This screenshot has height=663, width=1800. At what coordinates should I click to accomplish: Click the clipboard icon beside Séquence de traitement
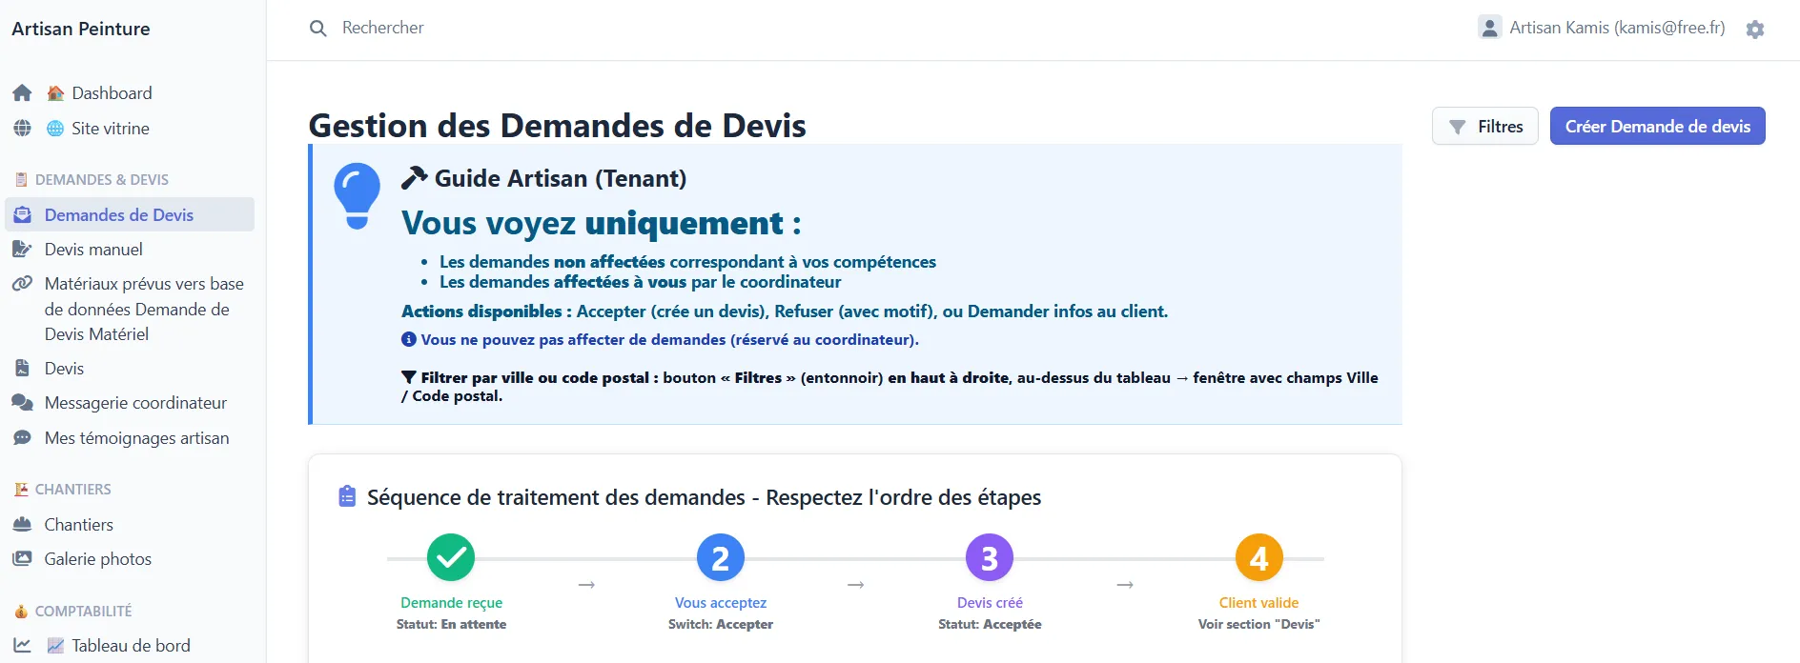[x=347, y=497]
